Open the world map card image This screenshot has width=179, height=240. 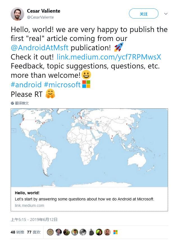89,148
